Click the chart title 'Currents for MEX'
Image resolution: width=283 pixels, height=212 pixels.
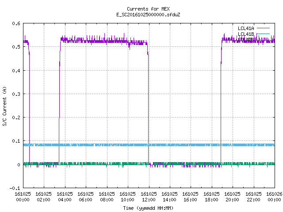148,9
